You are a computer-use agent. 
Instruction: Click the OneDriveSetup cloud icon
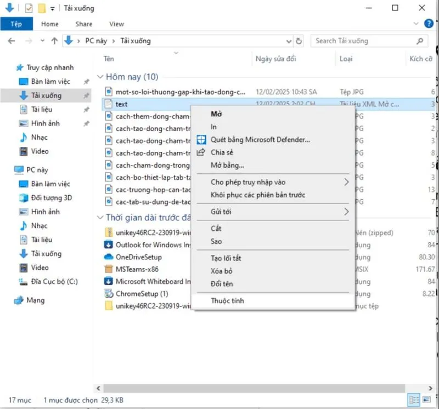[x=109, y=257]
